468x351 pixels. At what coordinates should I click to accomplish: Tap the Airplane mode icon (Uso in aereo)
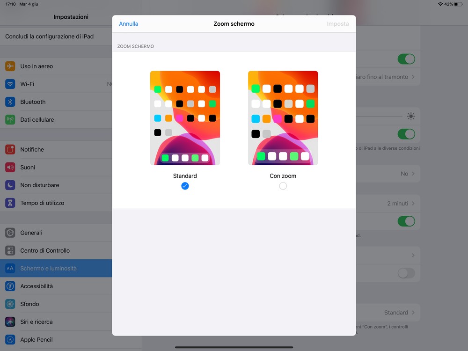10,66
